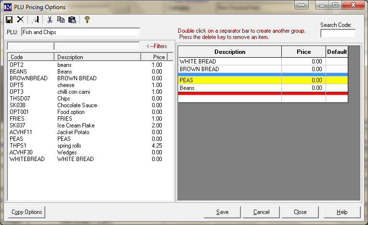This screenshot has height=225, width=368.
Task: Select the OPT2 beans row
Action: click(90, 65)
